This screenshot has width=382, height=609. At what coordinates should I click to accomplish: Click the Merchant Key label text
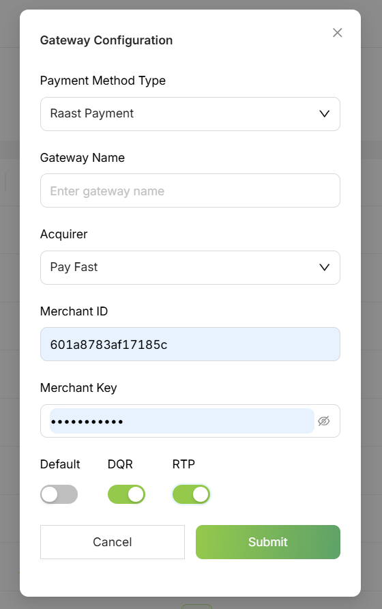point(78,388)
